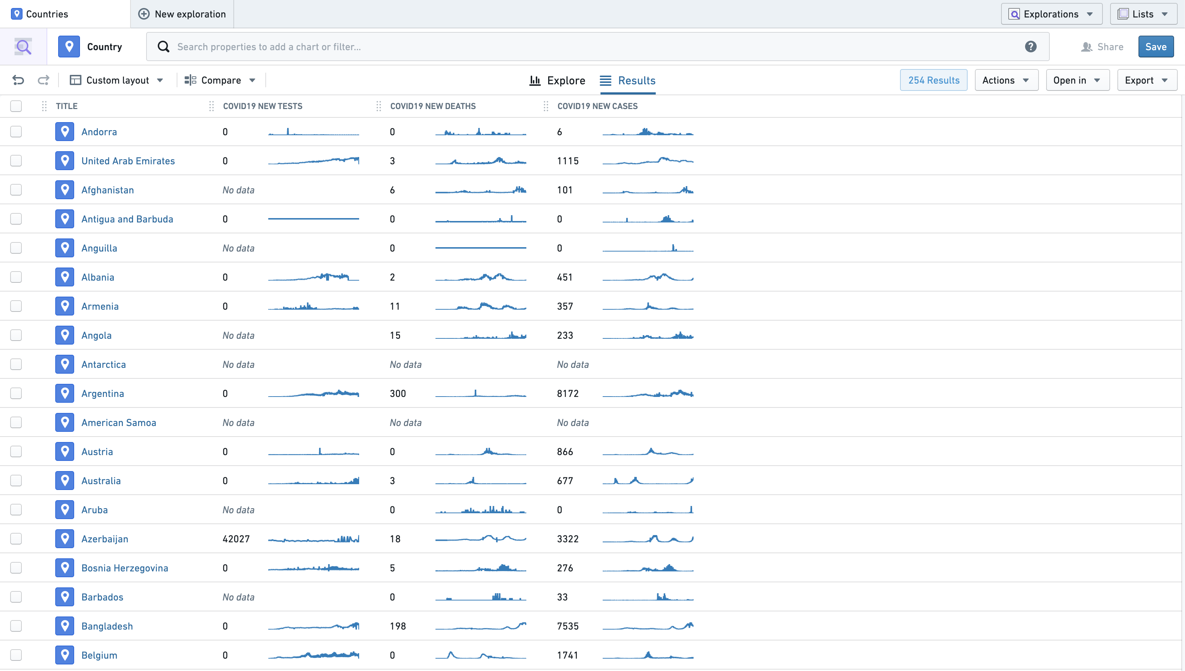Image resolution: width=1185 pixels, height=671 pixels.
Task: Check the Albania row checkbox
Action: (x=16, y=277)
